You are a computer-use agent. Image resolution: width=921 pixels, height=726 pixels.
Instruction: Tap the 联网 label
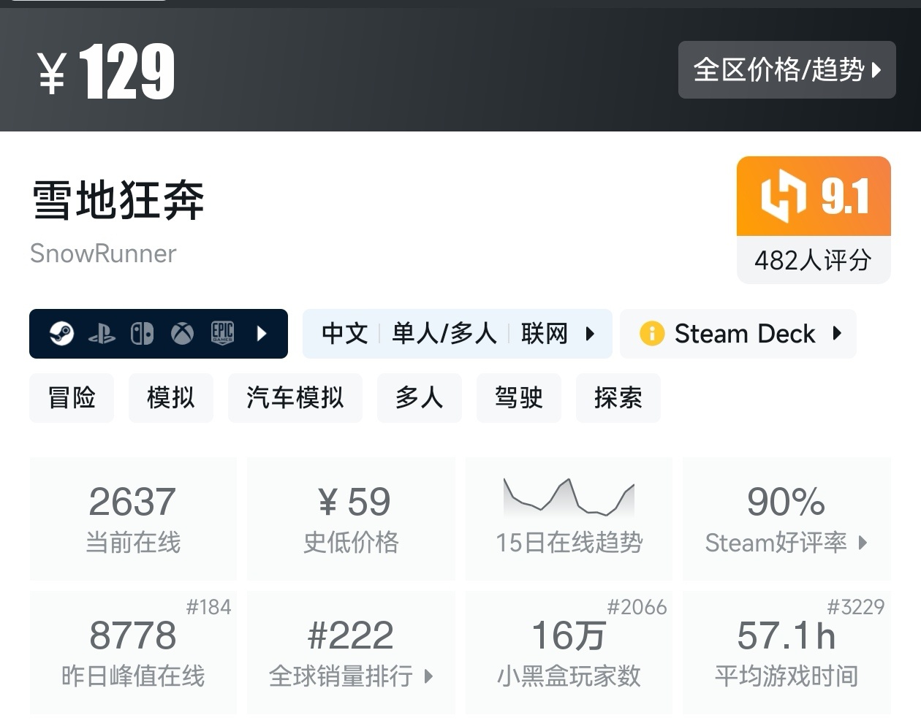[x=545, y=334]
